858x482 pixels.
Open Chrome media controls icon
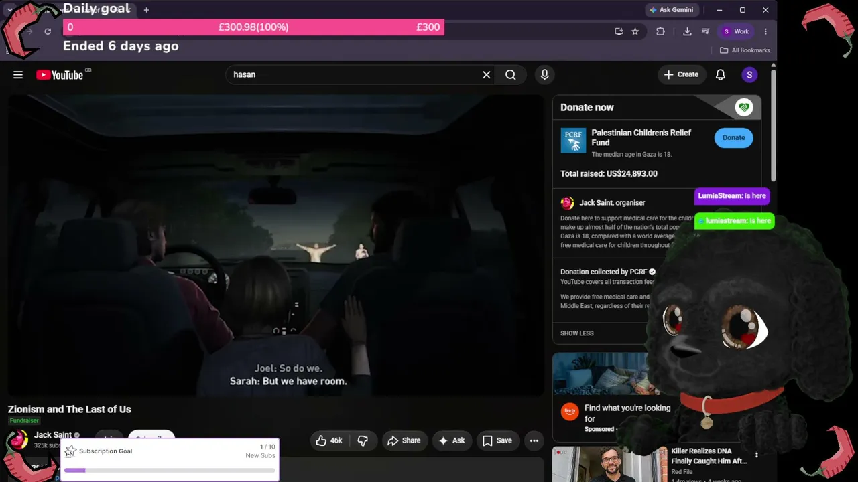tap(705, 31)
